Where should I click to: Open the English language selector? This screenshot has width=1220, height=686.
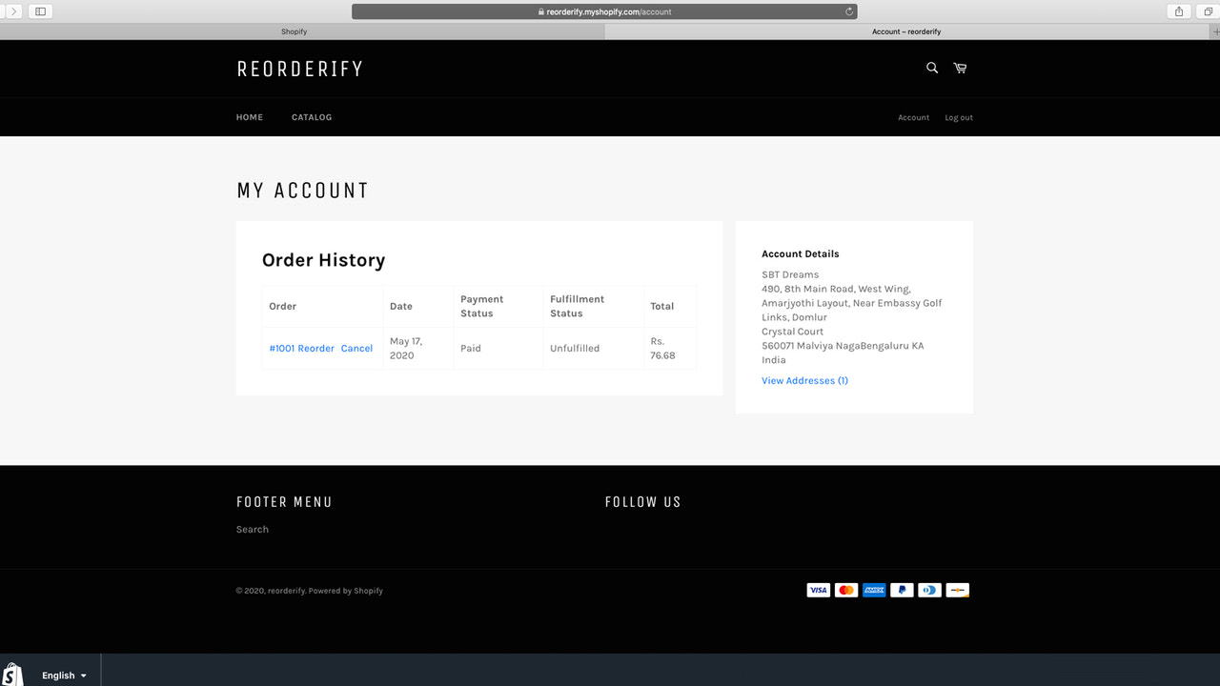[x=61, y=675]
